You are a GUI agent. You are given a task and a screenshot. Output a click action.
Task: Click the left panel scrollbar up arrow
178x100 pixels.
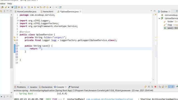pyautogui.click(x=11, y=15)
